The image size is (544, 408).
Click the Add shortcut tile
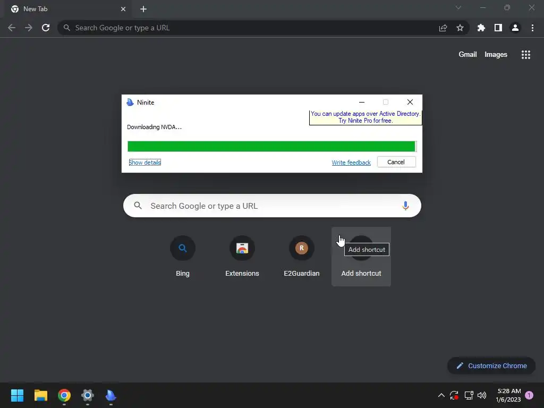click(361, 256)
